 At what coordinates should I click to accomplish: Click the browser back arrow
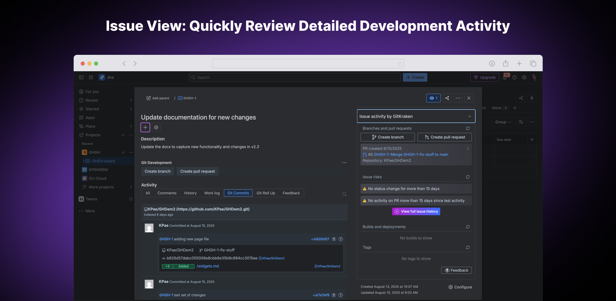(124, 64)
